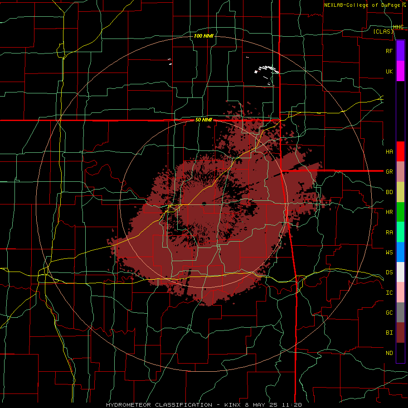
Task: Click the IC light pink legend swatch
Action: 400,292
